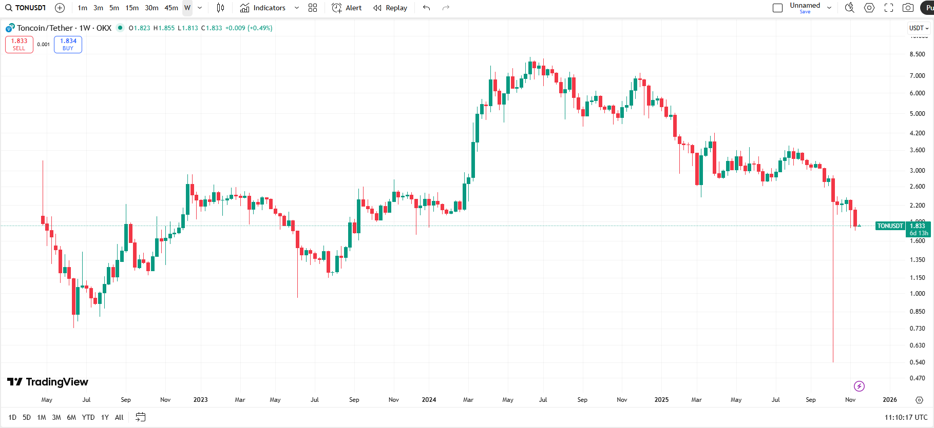934x428 pixels.
Task: Click the undo arrow
Action: [x=426, y=8]
